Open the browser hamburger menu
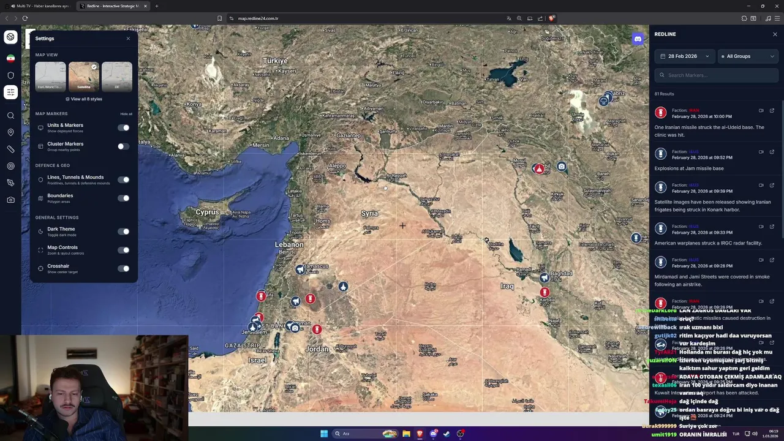 click(x=777, y=18)
